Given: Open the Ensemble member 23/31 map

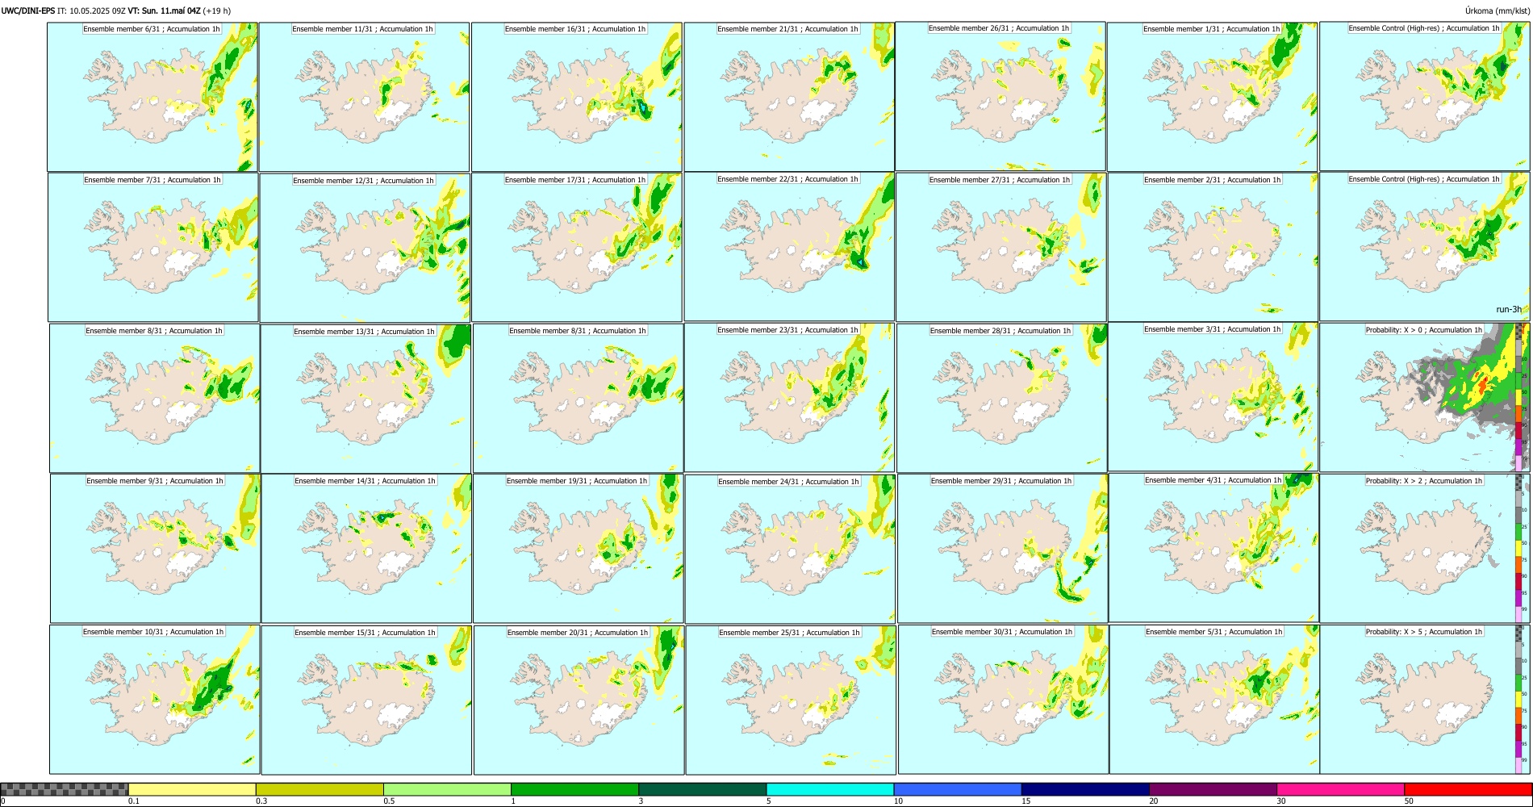Looking at the screenshot, I should click(x=790, y=398).
